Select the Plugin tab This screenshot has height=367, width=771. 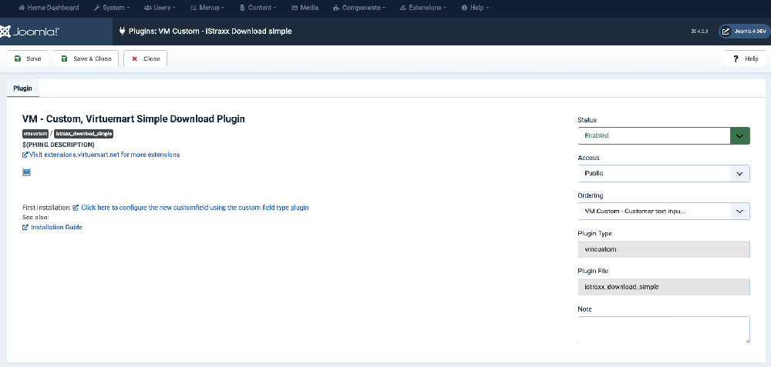(22, 88)
